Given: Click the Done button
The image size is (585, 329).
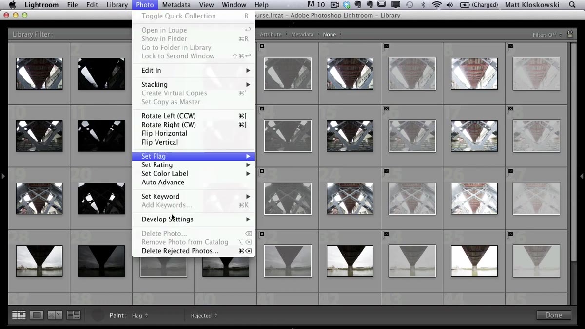Looking at the screenshot, I should pos(553,315).
